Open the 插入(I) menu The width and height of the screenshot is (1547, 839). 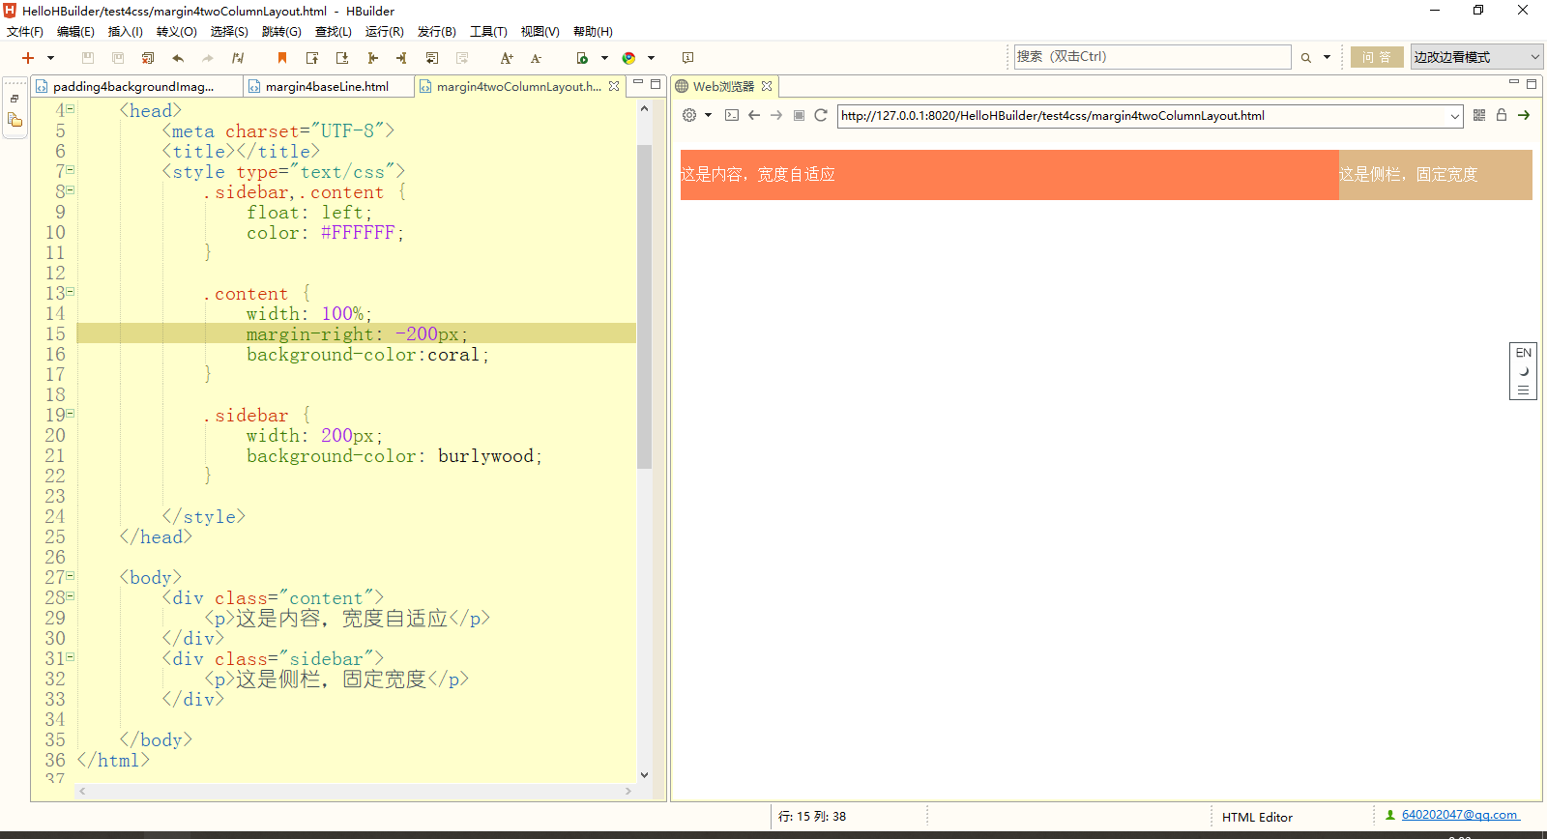[126, 32]
